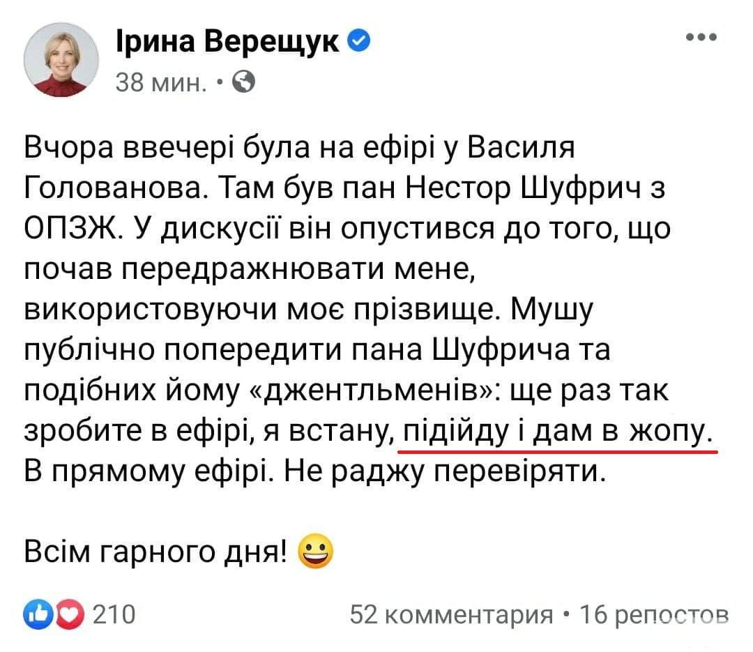Click the globe public-privacy icon
Viewport: 753px width, 652px height.
(244, 82)
